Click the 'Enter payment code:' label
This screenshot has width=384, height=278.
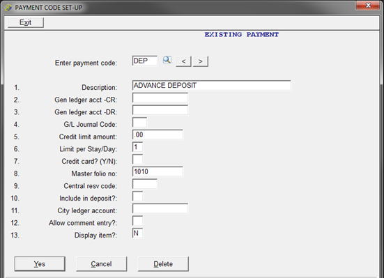86,63
